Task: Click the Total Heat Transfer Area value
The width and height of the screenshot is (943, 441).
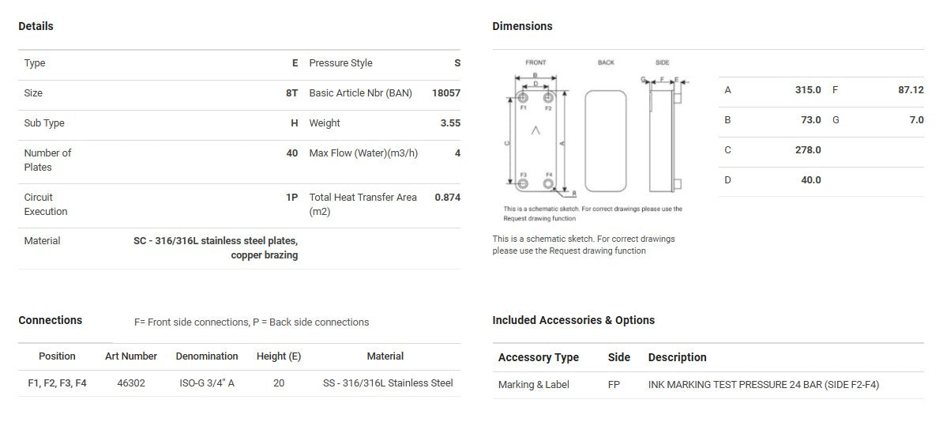Action: coord(447,198)
